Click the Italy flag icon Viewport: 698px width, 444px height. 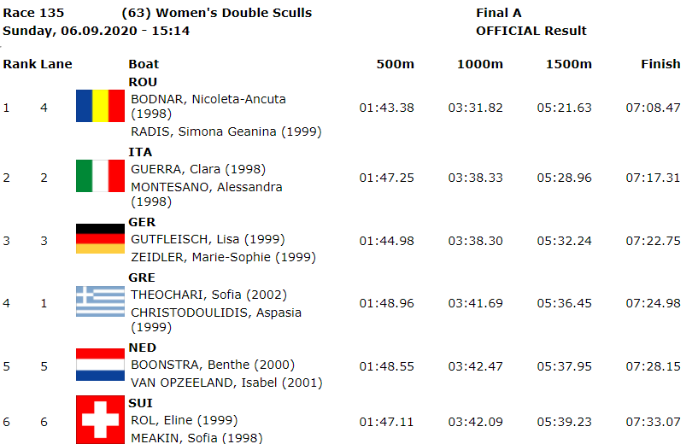[x=100, y=176]
